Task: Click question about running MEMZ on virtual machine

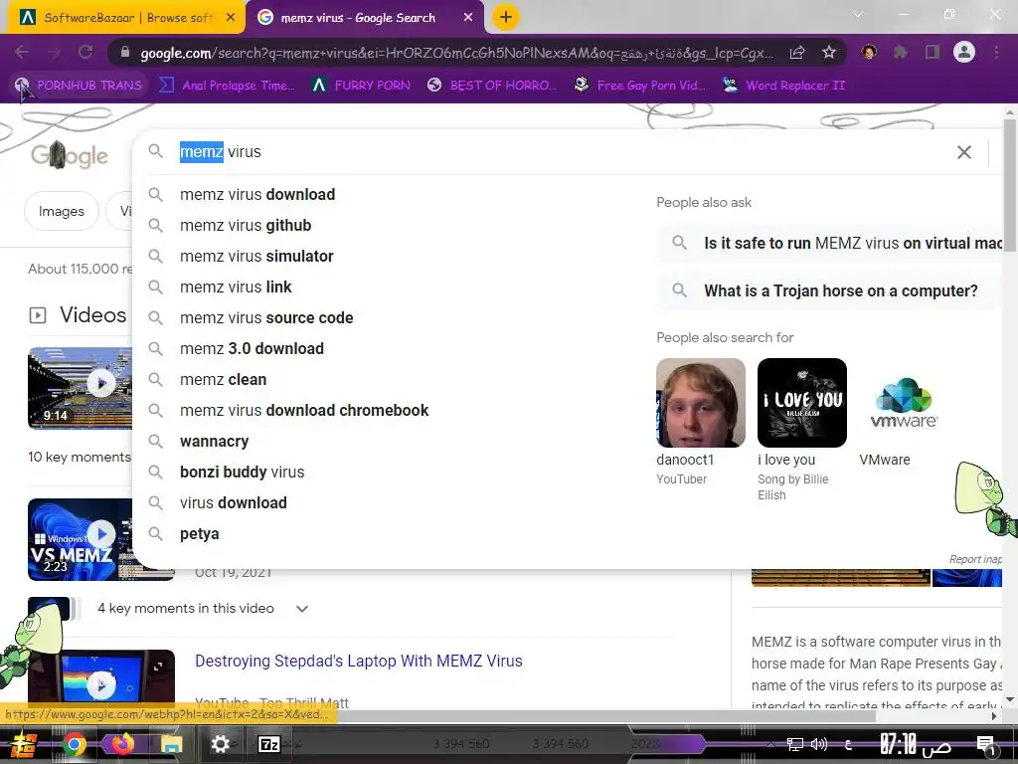Action: tap(831, 243)
